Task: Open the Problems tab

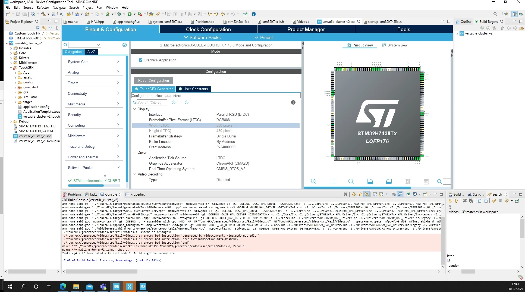Action: click(x=72, y=194)
